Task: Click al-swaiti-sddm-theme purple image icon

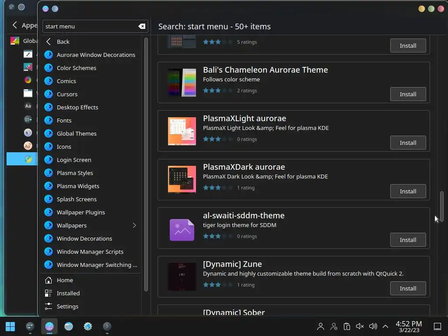Action: point(182,230)
